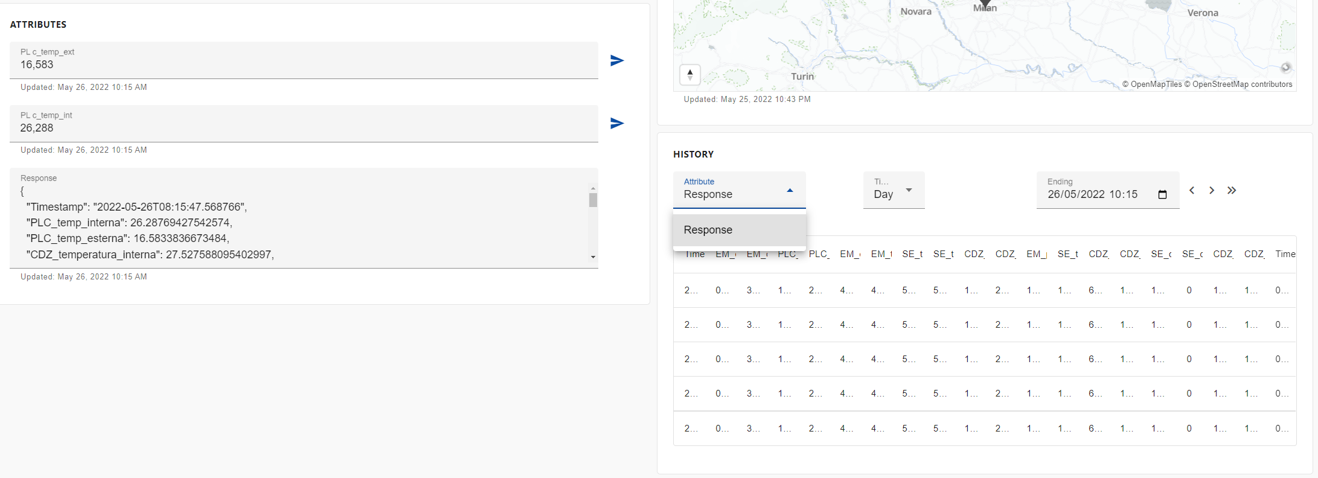Focus the PL c_temp_ext value field
The image size is (1318, 478).
304,60
